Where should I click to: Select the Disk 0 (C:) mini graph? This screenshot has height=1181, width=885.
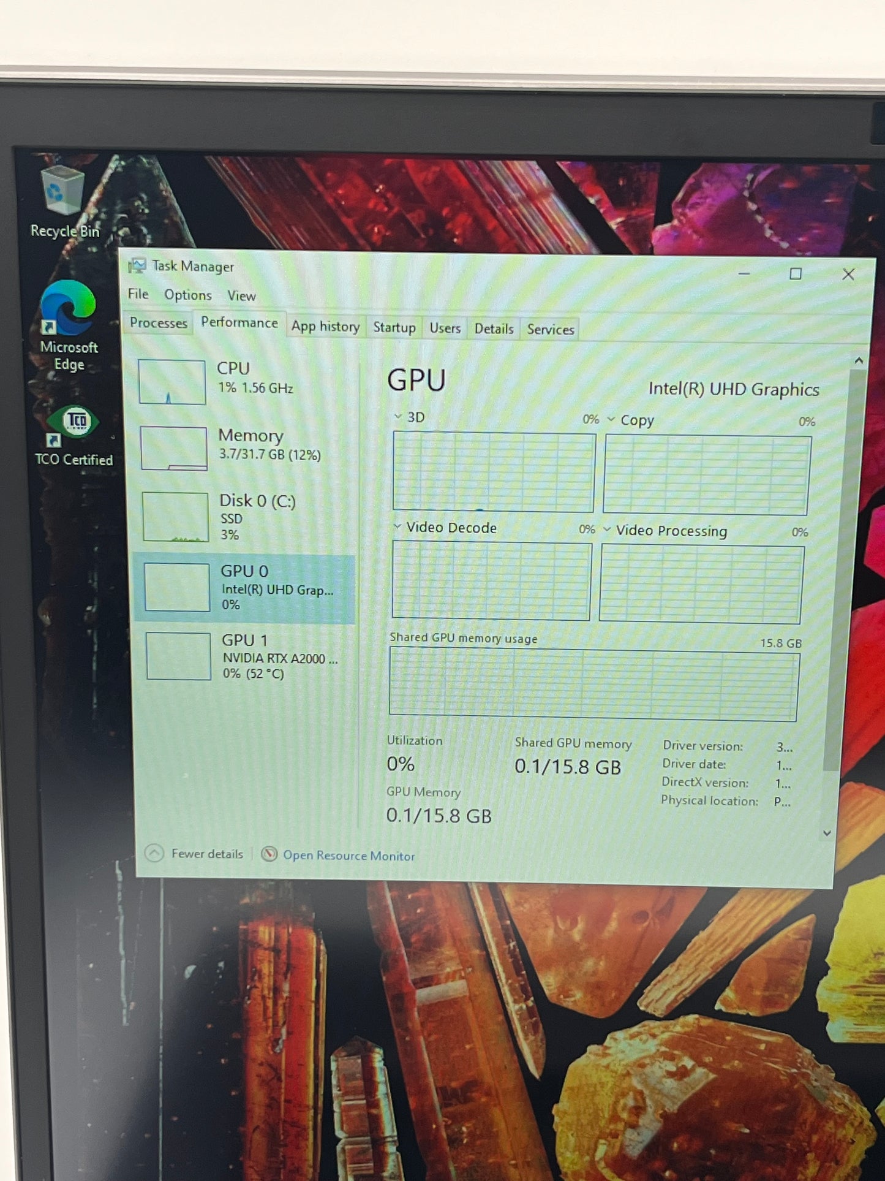(176, 517)
